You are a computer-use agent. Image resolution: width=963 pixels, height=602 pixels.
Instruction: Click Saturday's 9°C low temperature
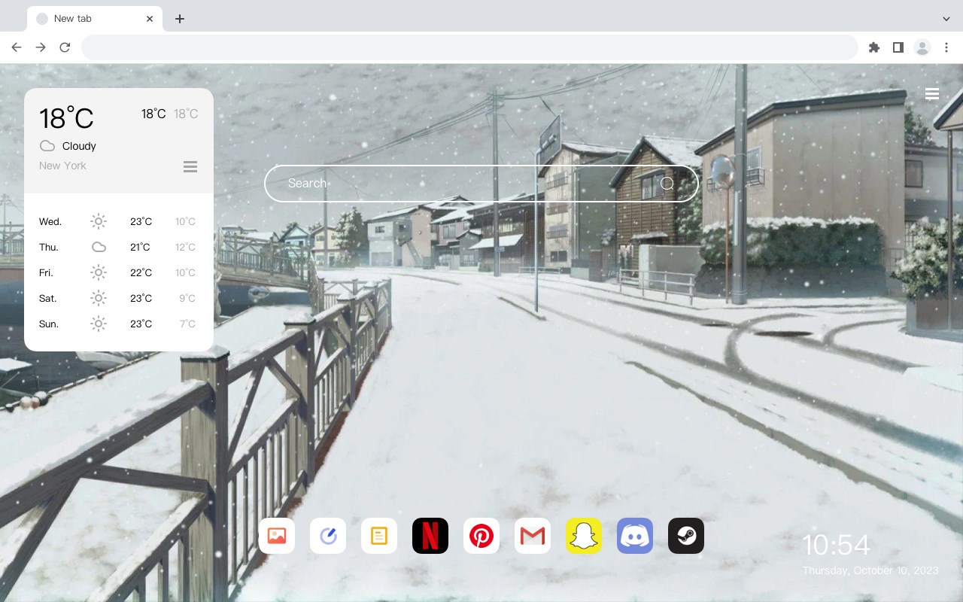click(187, 298)
